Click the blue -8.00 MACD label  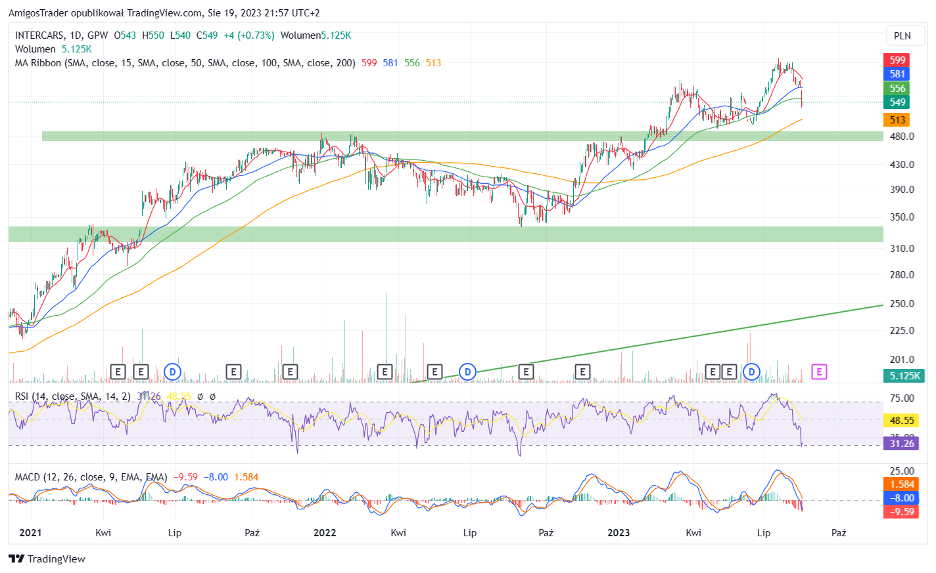click(902, 498)
